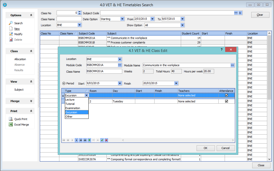Select the Period radio button
Image resolution: width=274 pixels, height=171 pixels.
click(64, 83)
